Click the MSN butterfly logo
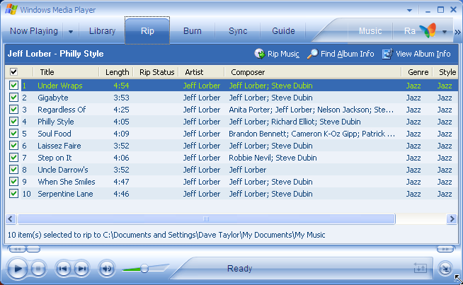The width and height of the screenshot is (463, 285). (428, 30)
